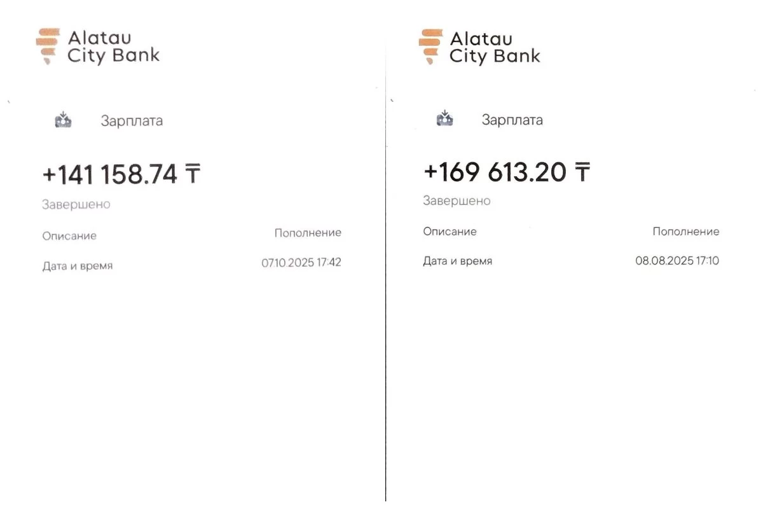Click the Alatau City Bank logo above the 141 158.74 receipt

tap(97, 46)
